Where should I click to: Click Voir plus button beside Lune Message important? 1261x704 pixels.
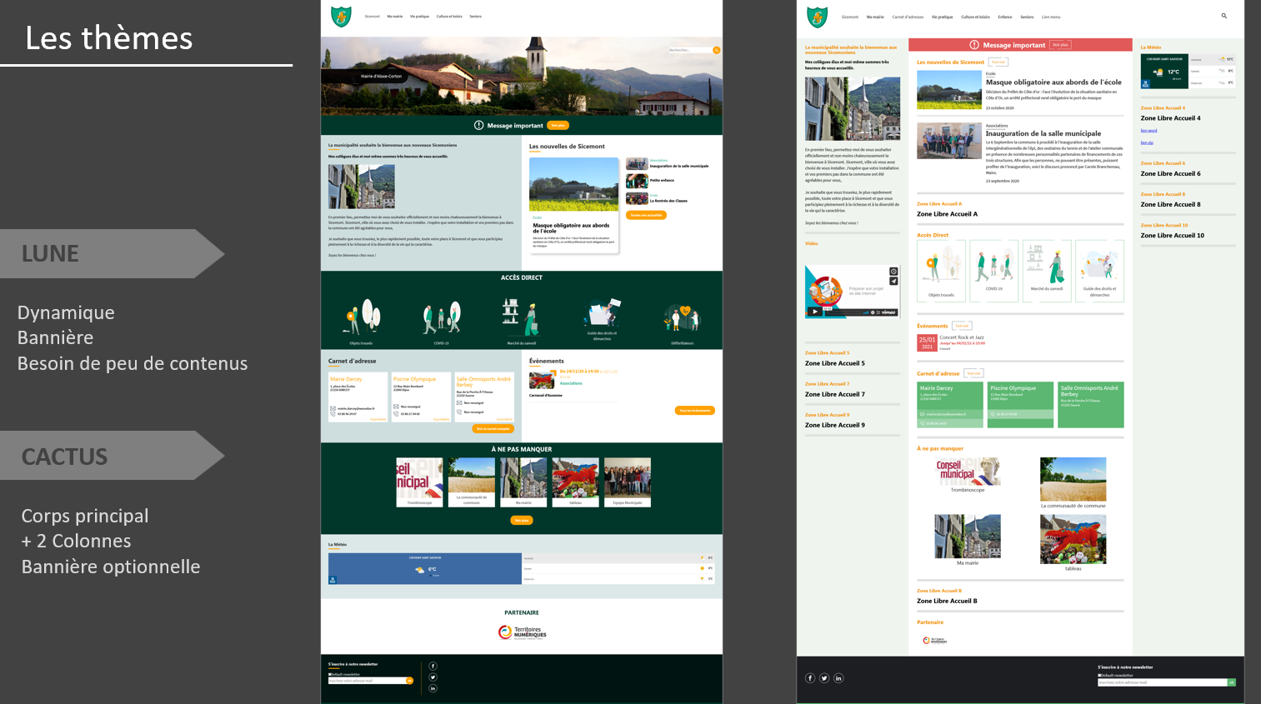pos(558,125)
